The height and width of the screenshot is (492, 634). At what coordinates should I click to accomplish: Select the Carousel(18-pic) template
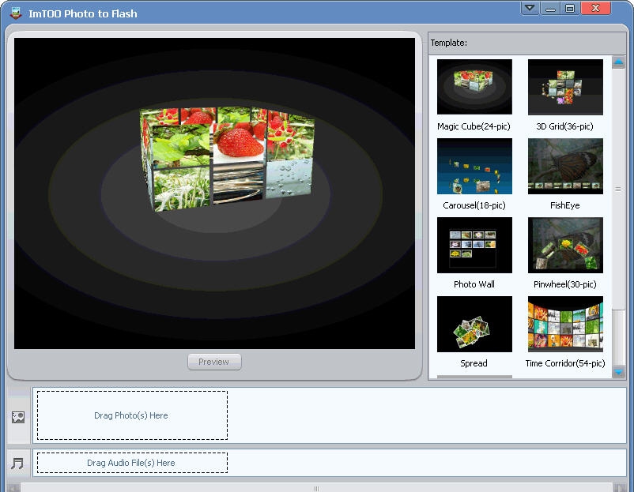[474, 166]
